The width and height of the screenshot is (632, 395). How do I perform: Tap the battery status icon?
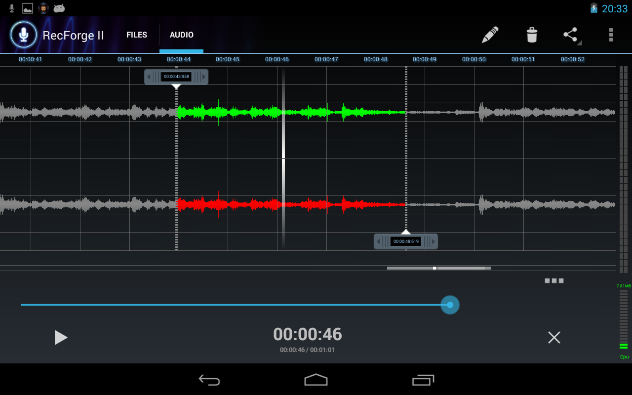(593, 7)
